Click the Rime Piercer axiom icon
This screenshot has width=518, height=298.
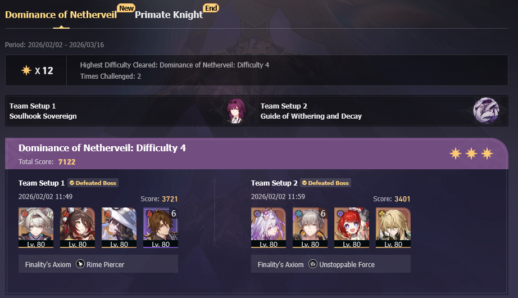(x=80, y=264)
